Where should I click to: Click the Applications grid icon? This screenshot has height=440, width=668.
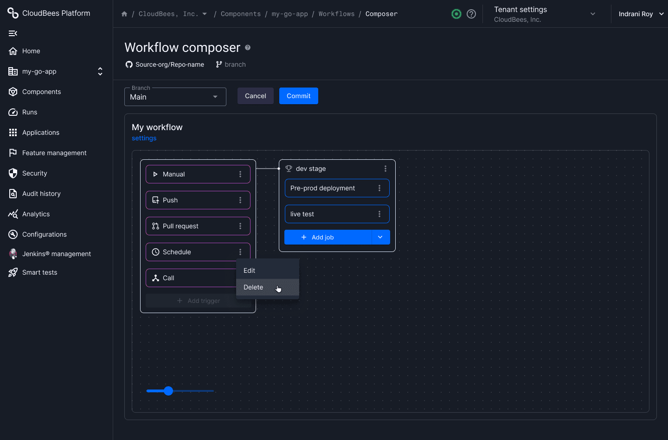[13, 132]
